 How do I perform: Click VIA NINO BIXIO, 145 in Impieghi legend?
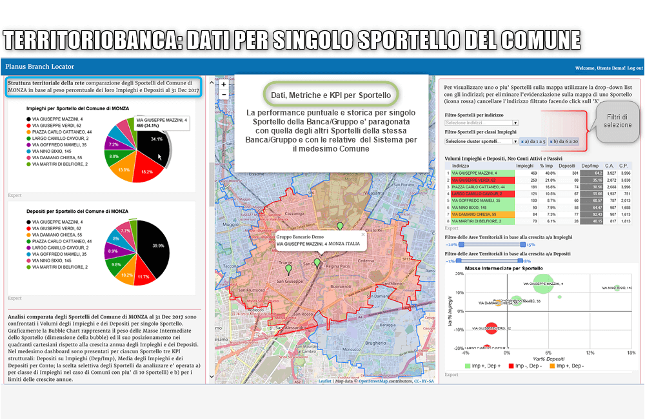48,151
